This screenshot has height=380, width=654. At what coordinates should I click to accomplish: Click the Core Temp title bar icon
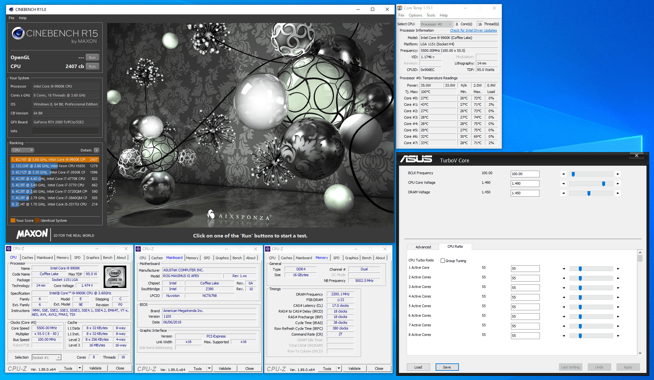click(400, 8)
